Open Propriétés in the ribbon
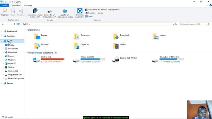The height and width of the screenshot is (119, 212). (5, 12)
